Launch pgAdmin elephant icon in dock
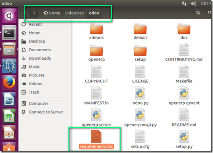213x153 pixels. point(9,66)
